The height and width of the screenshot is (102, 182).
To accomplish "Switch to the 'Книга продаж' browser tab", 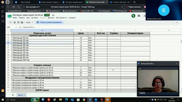I will (x=49, y=2).
